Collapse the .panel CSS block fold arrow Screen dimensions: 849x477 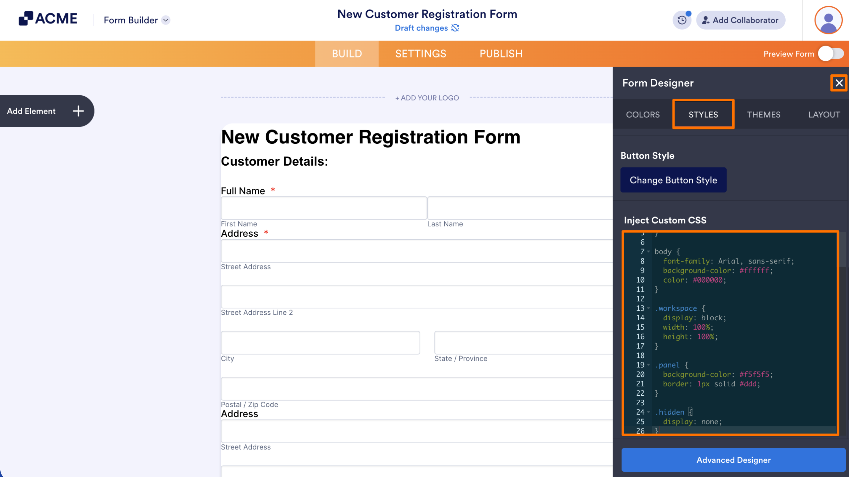pos(648,365)
